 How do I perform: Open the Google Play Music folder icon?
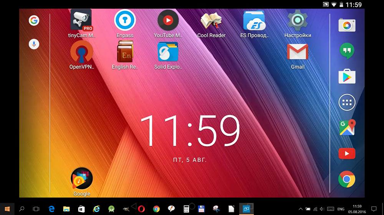[81, 179]
